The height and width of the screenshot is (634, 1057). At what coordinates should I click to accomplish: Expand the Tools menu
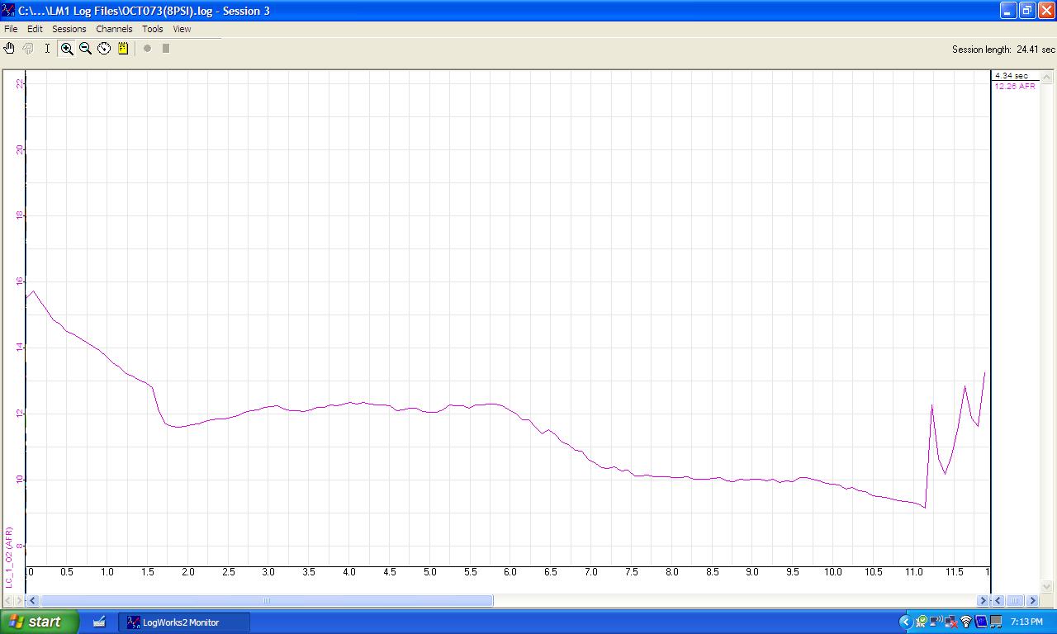153,29
